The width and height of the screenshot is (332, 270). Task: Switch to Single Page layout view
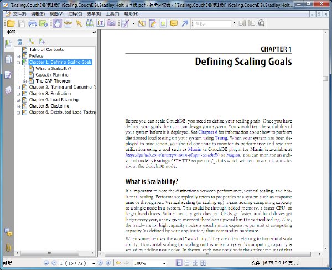pyautogui.click(x=179, y=263)
